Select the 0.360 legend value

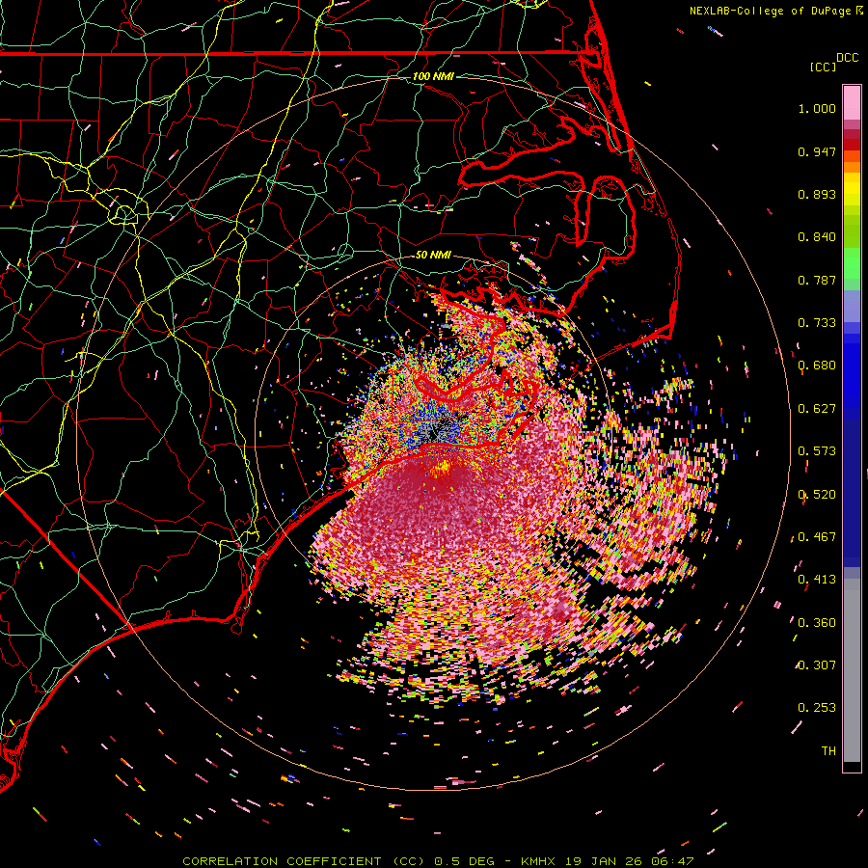(817, 623)
